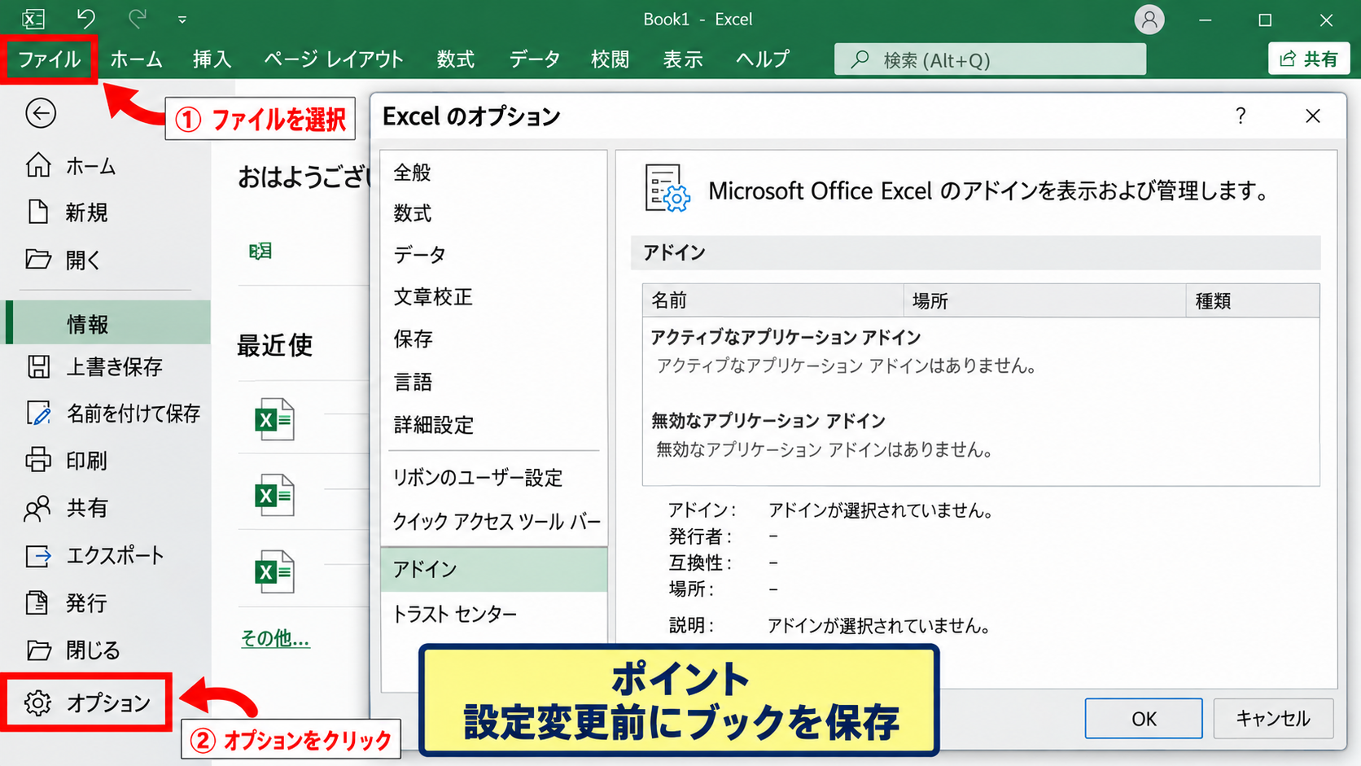Viewport: 1361px width, 766px height.
Task: Open the ファイル tab
Action: 50,59
